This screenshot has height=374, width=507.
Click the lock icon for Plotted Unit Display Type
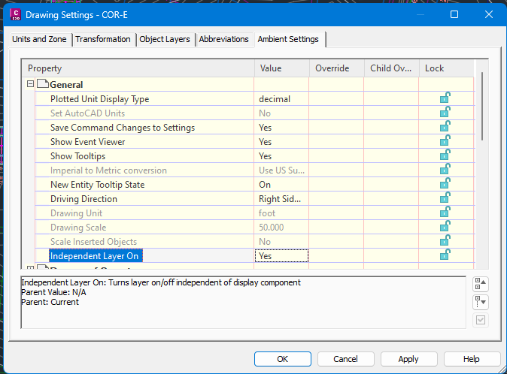click(x=445, y=98)
